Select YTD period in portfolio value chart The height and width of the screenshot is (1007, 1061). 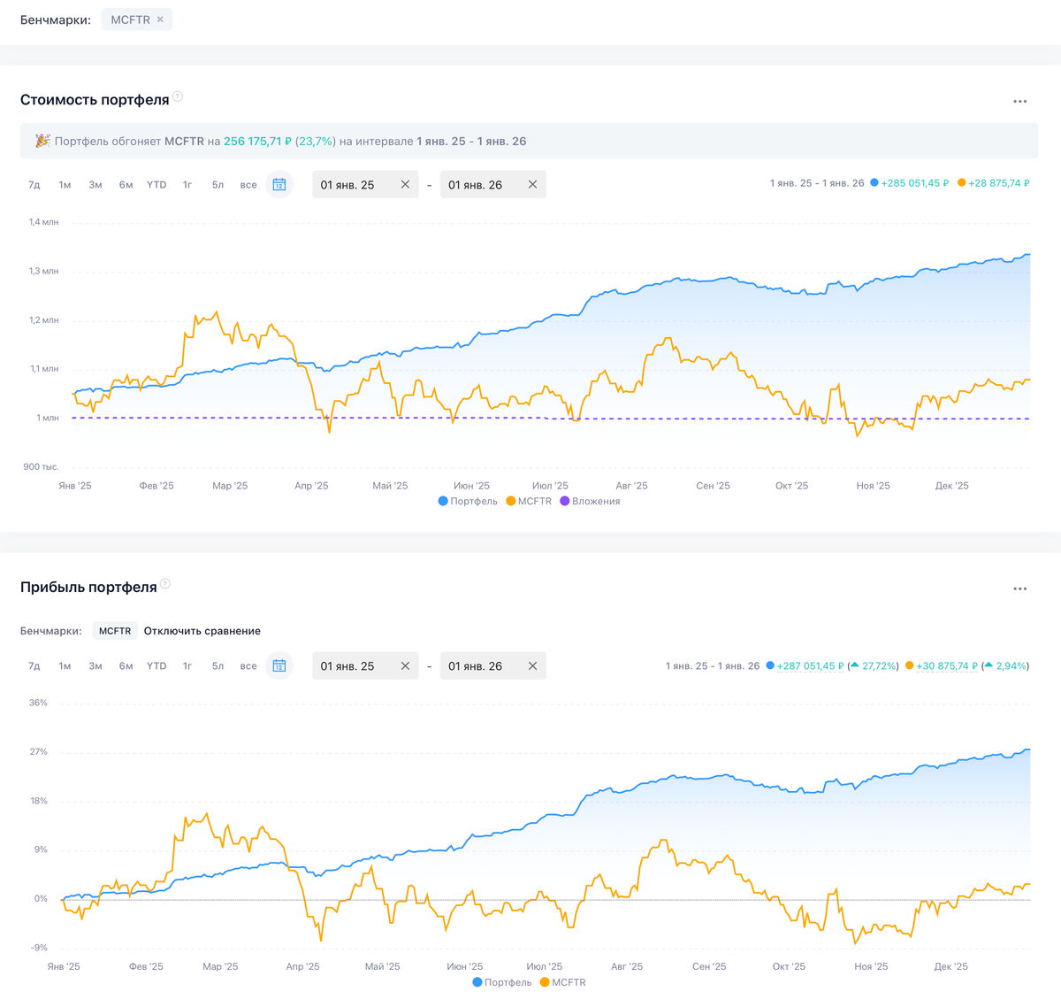[x=156, y=185]
